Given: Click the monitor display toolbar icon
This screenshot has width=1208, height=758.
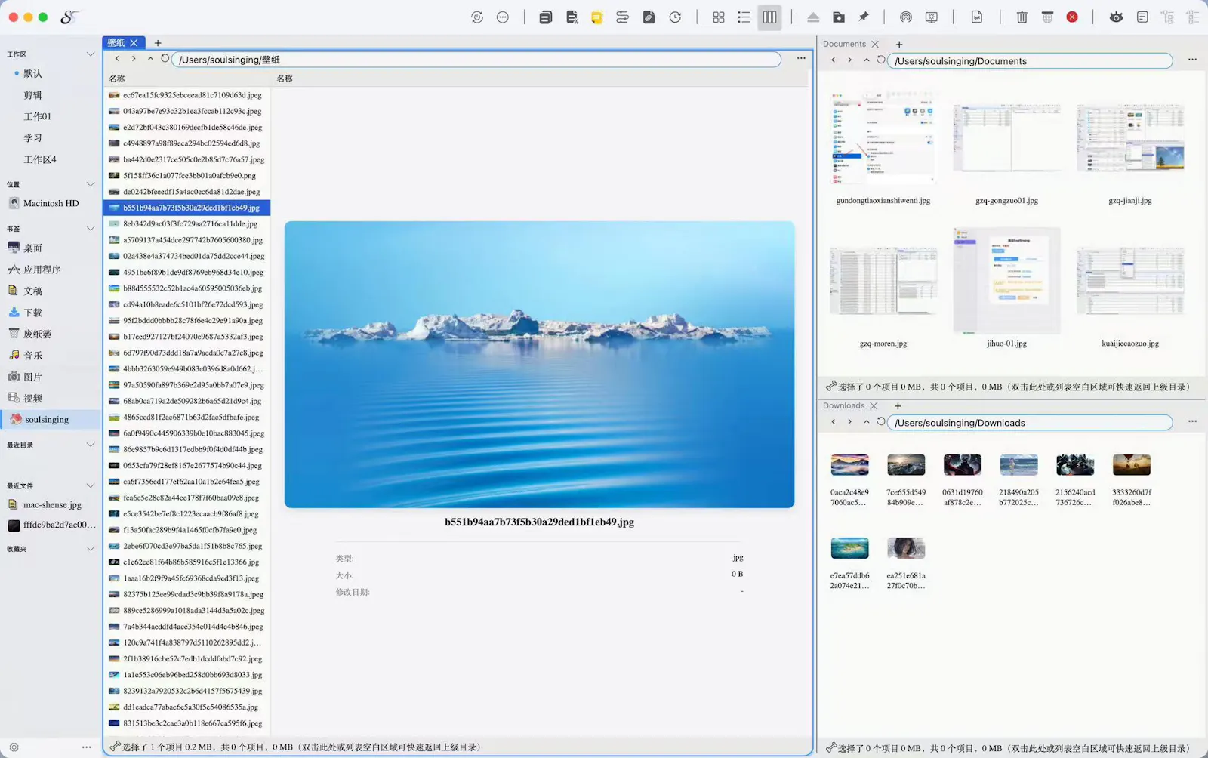Looking at the screenshot, I should click(932, 17).
